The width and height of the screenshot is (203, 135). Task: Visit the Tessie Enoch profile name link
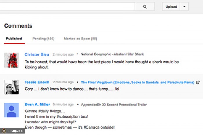[x=37, y=82]
